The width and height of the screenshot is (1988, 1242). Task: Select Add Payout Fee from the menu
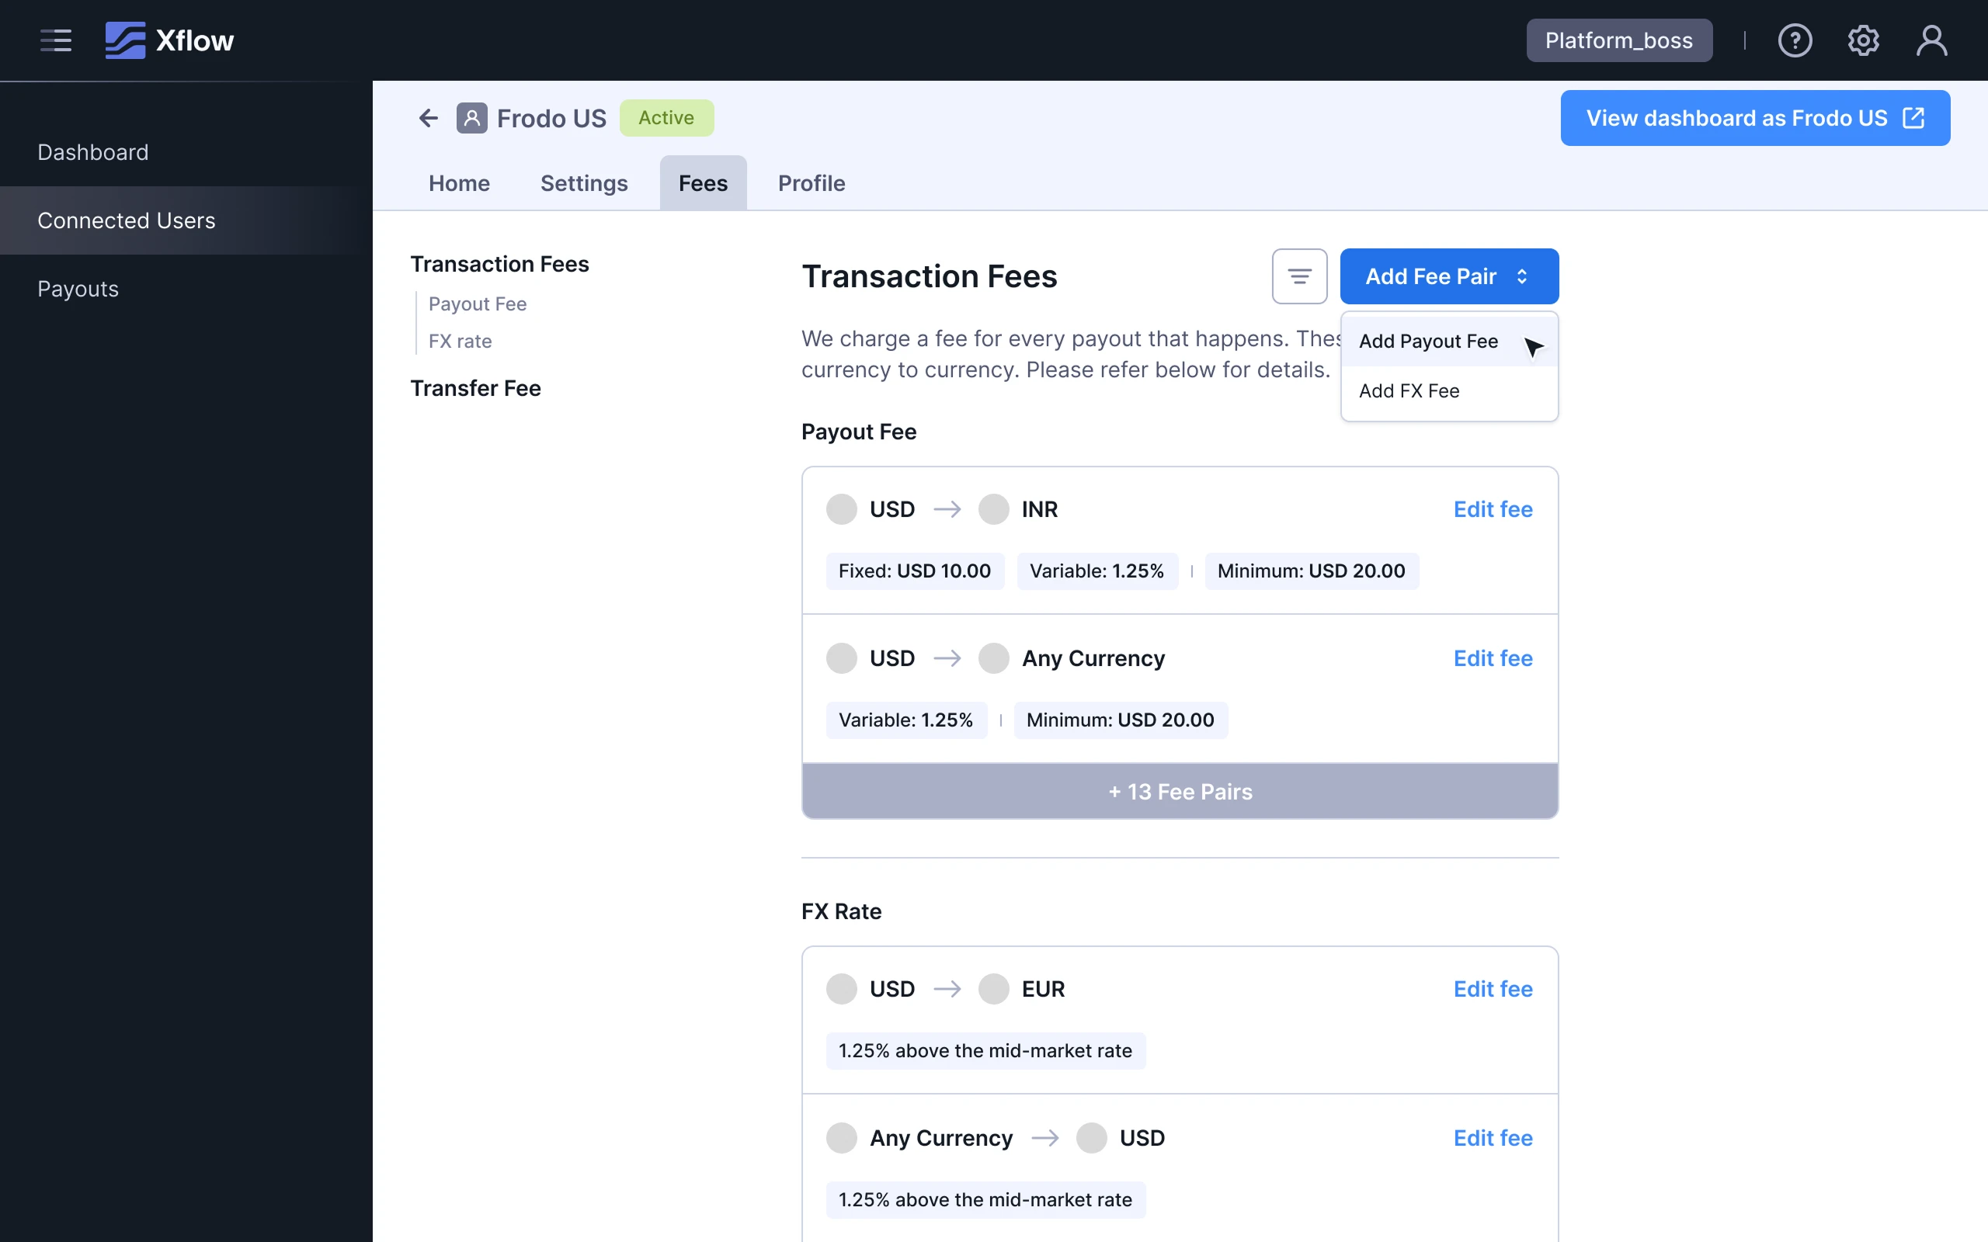click(x=1429, y=341)
